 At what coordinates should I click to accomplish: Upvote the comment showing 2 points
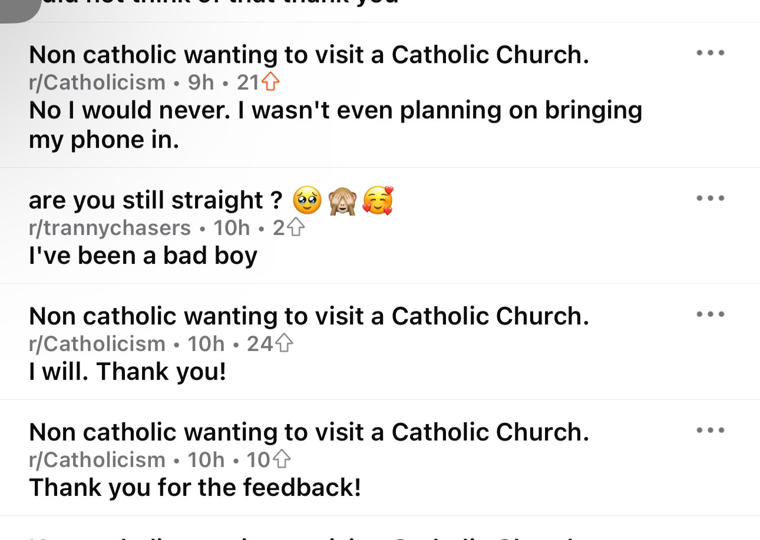[295, 227]
